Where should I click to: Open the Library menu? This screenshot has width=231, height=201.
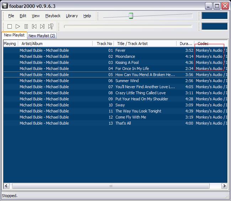[x=72, y=16]
